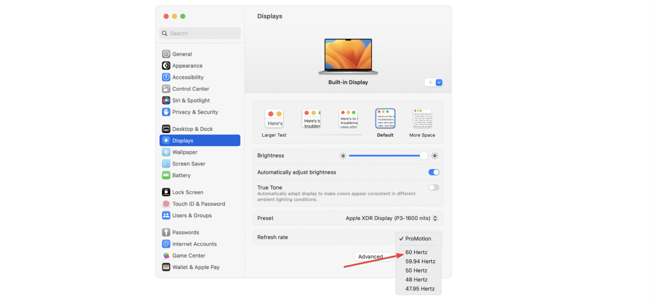Click the Internet Accounts @ icon
This screenshot has width=653, height=302.
166,244
